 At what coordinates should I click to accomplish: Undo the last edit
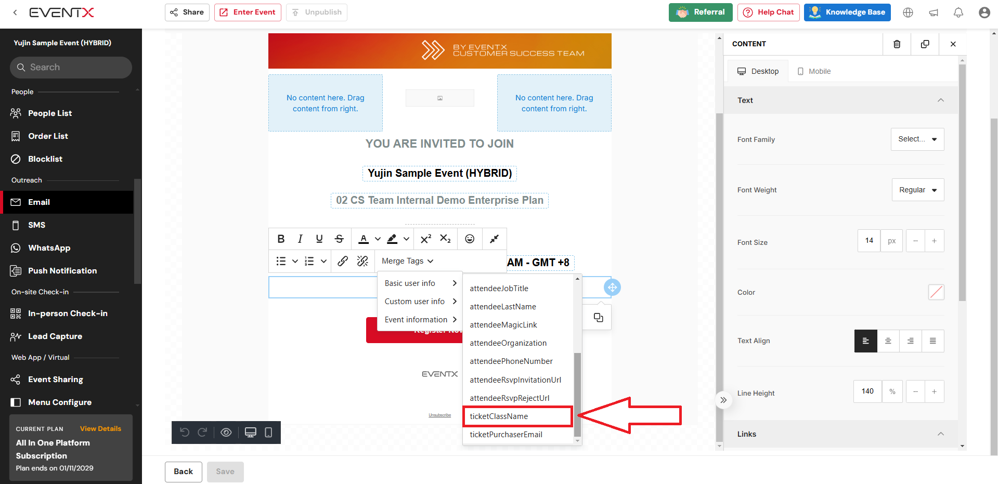184,432
